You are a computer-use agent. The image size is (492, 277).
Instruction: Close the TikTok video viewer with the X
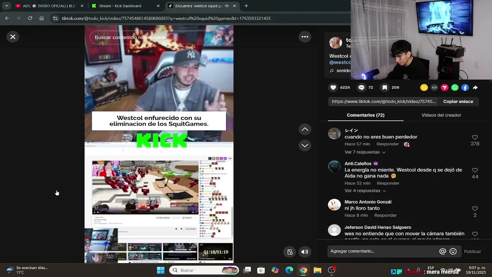coord(13,37)
